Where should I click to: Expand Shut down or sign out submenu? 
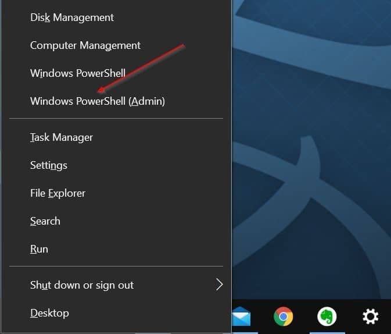[116, 285]
